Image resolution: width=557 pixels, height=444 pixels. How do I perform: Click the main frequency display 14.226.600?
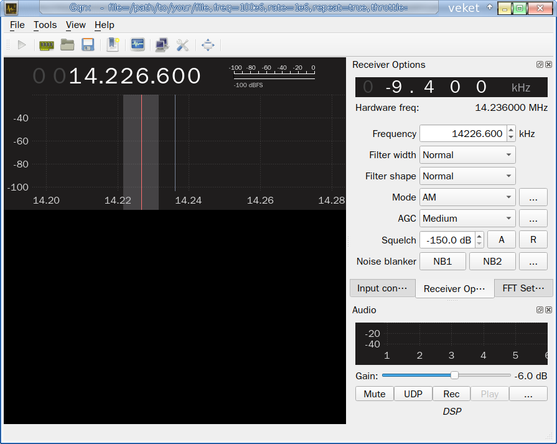[x=117, y=76]
